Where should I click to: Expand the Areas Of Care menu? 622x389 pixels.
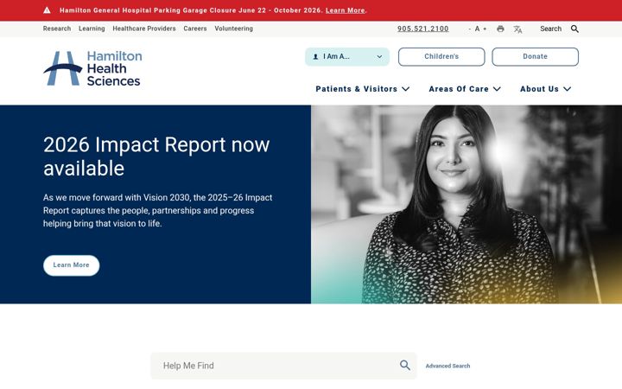point(465,89)
